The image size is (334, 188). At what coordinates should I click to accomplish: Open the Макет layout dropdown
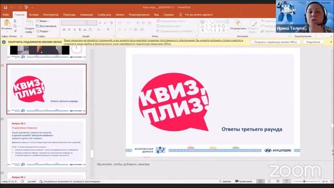(x=43, y=21)
